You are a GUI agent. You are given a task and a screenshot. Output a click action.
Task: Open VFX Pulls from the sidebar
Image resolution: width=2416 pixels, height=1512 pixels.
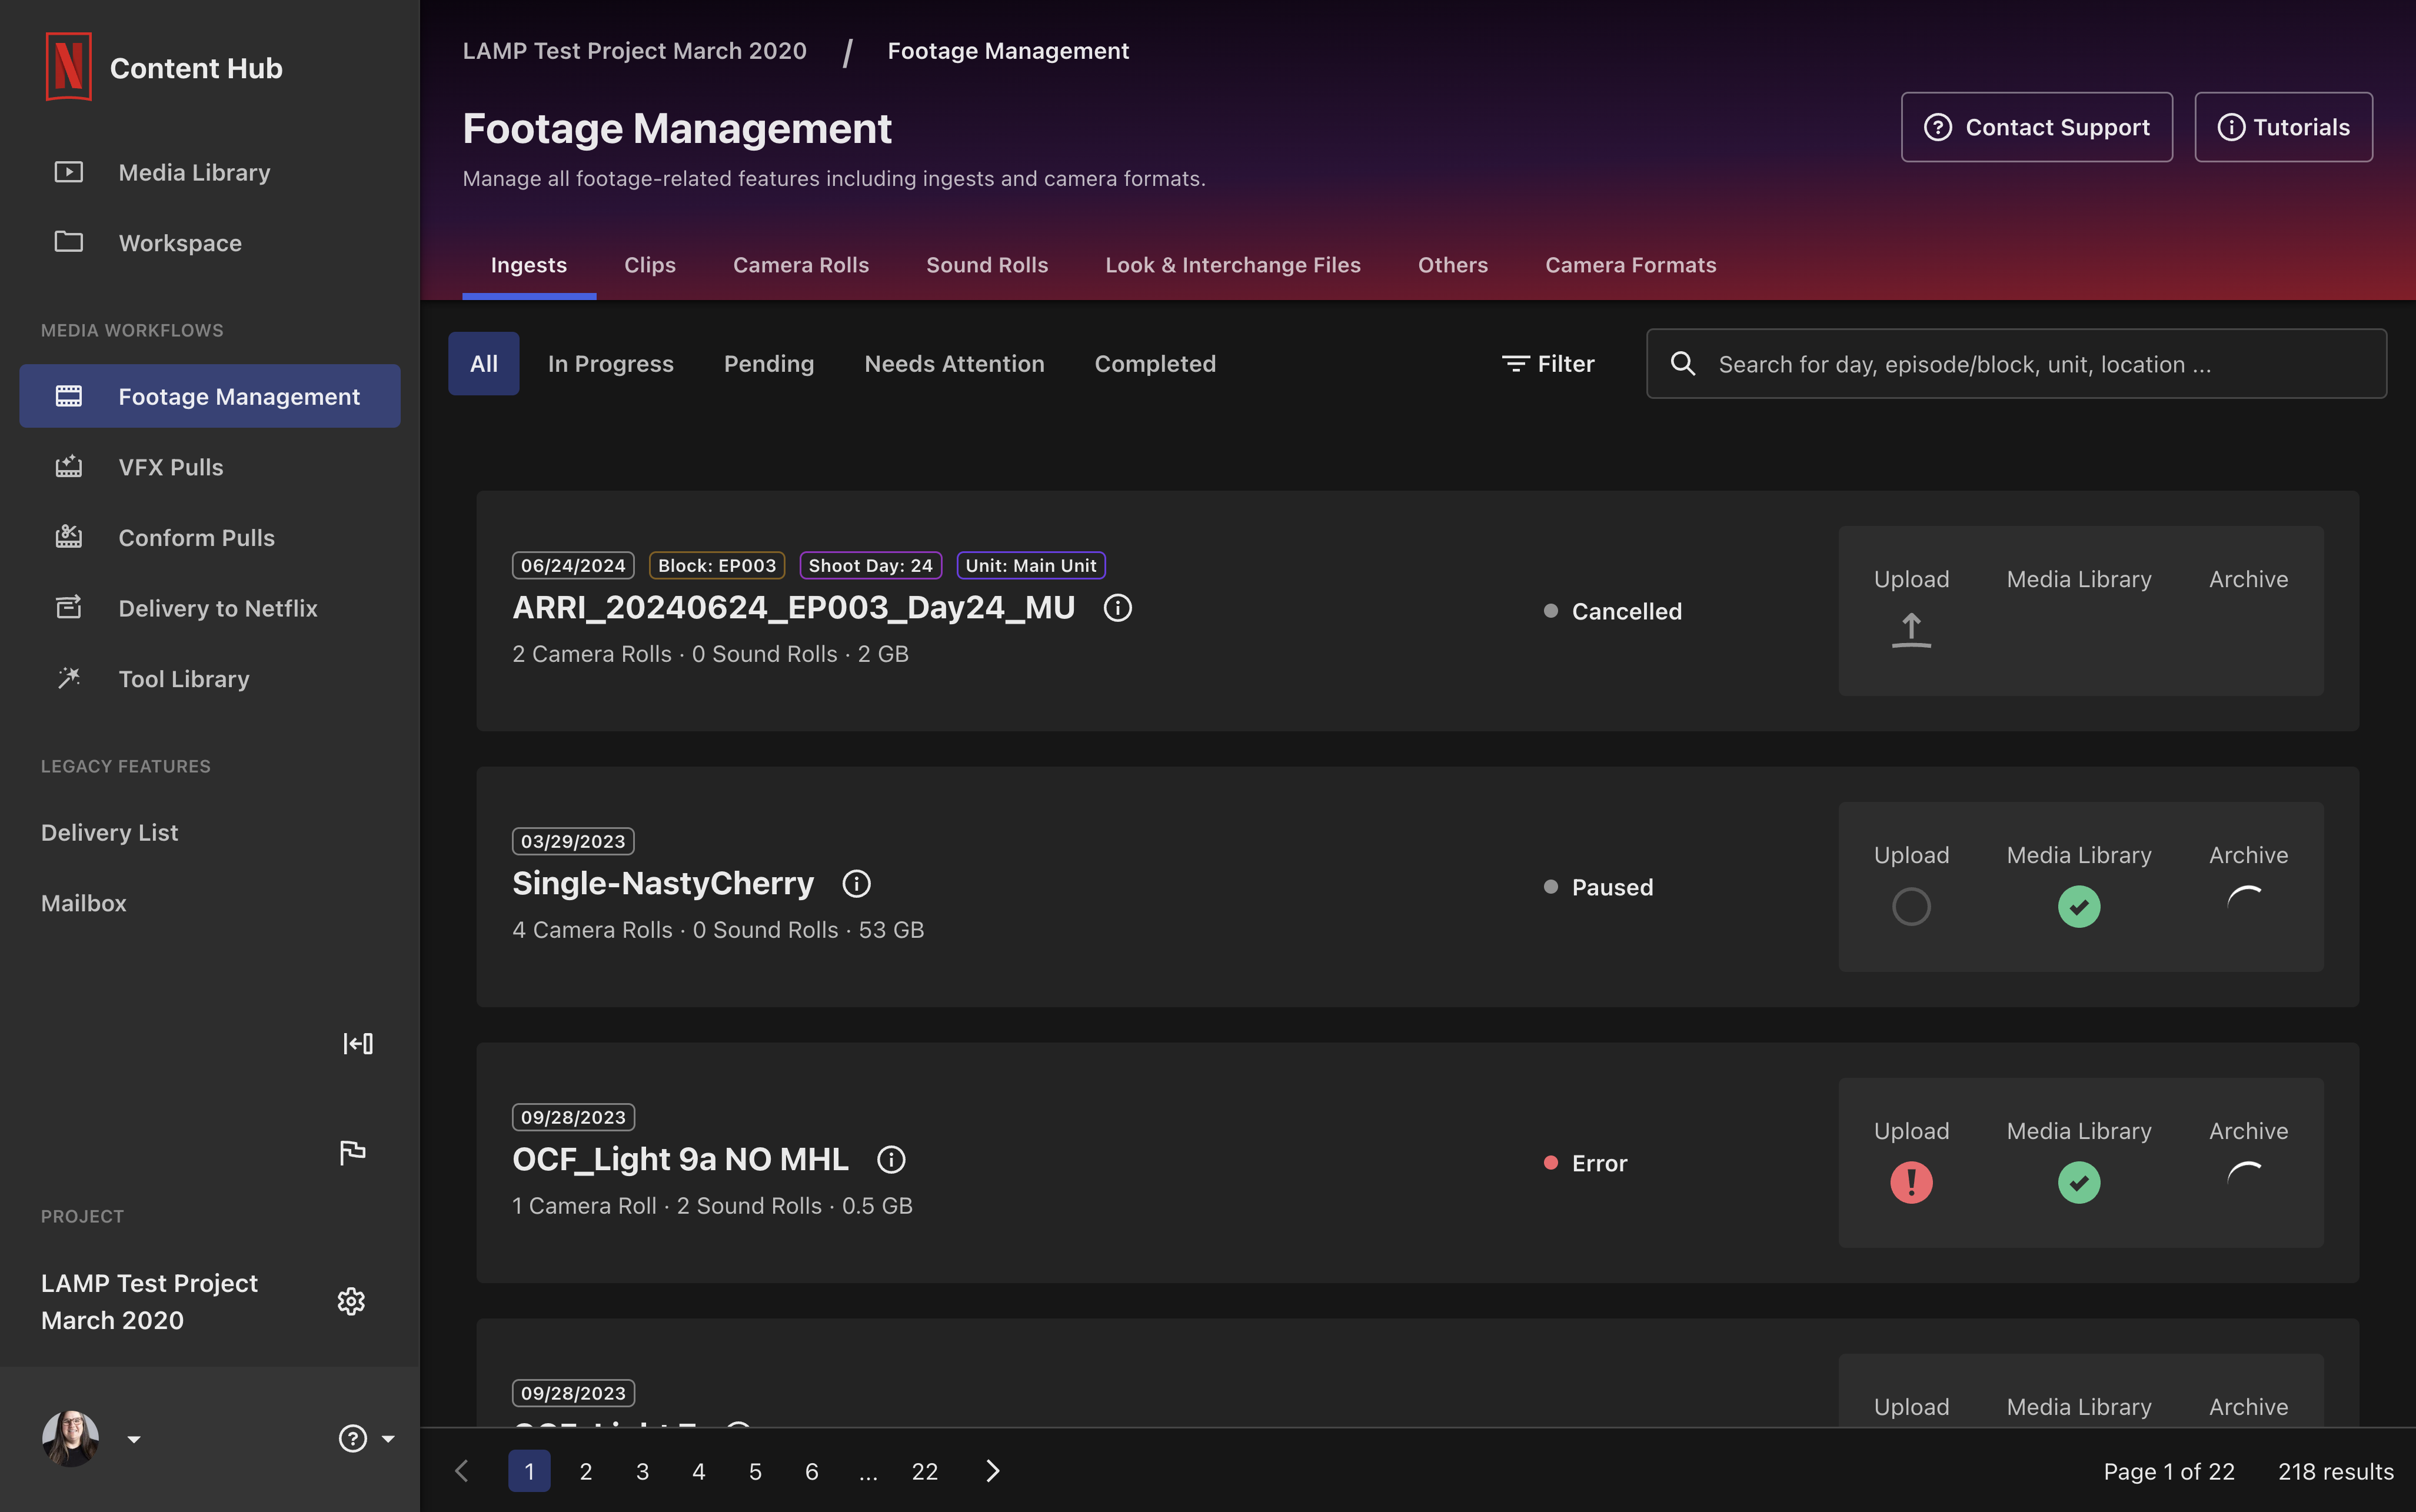(x=170, y=467)
